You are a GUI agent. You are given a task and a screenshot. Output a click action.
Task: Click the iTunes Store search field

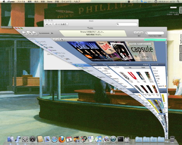155,33
